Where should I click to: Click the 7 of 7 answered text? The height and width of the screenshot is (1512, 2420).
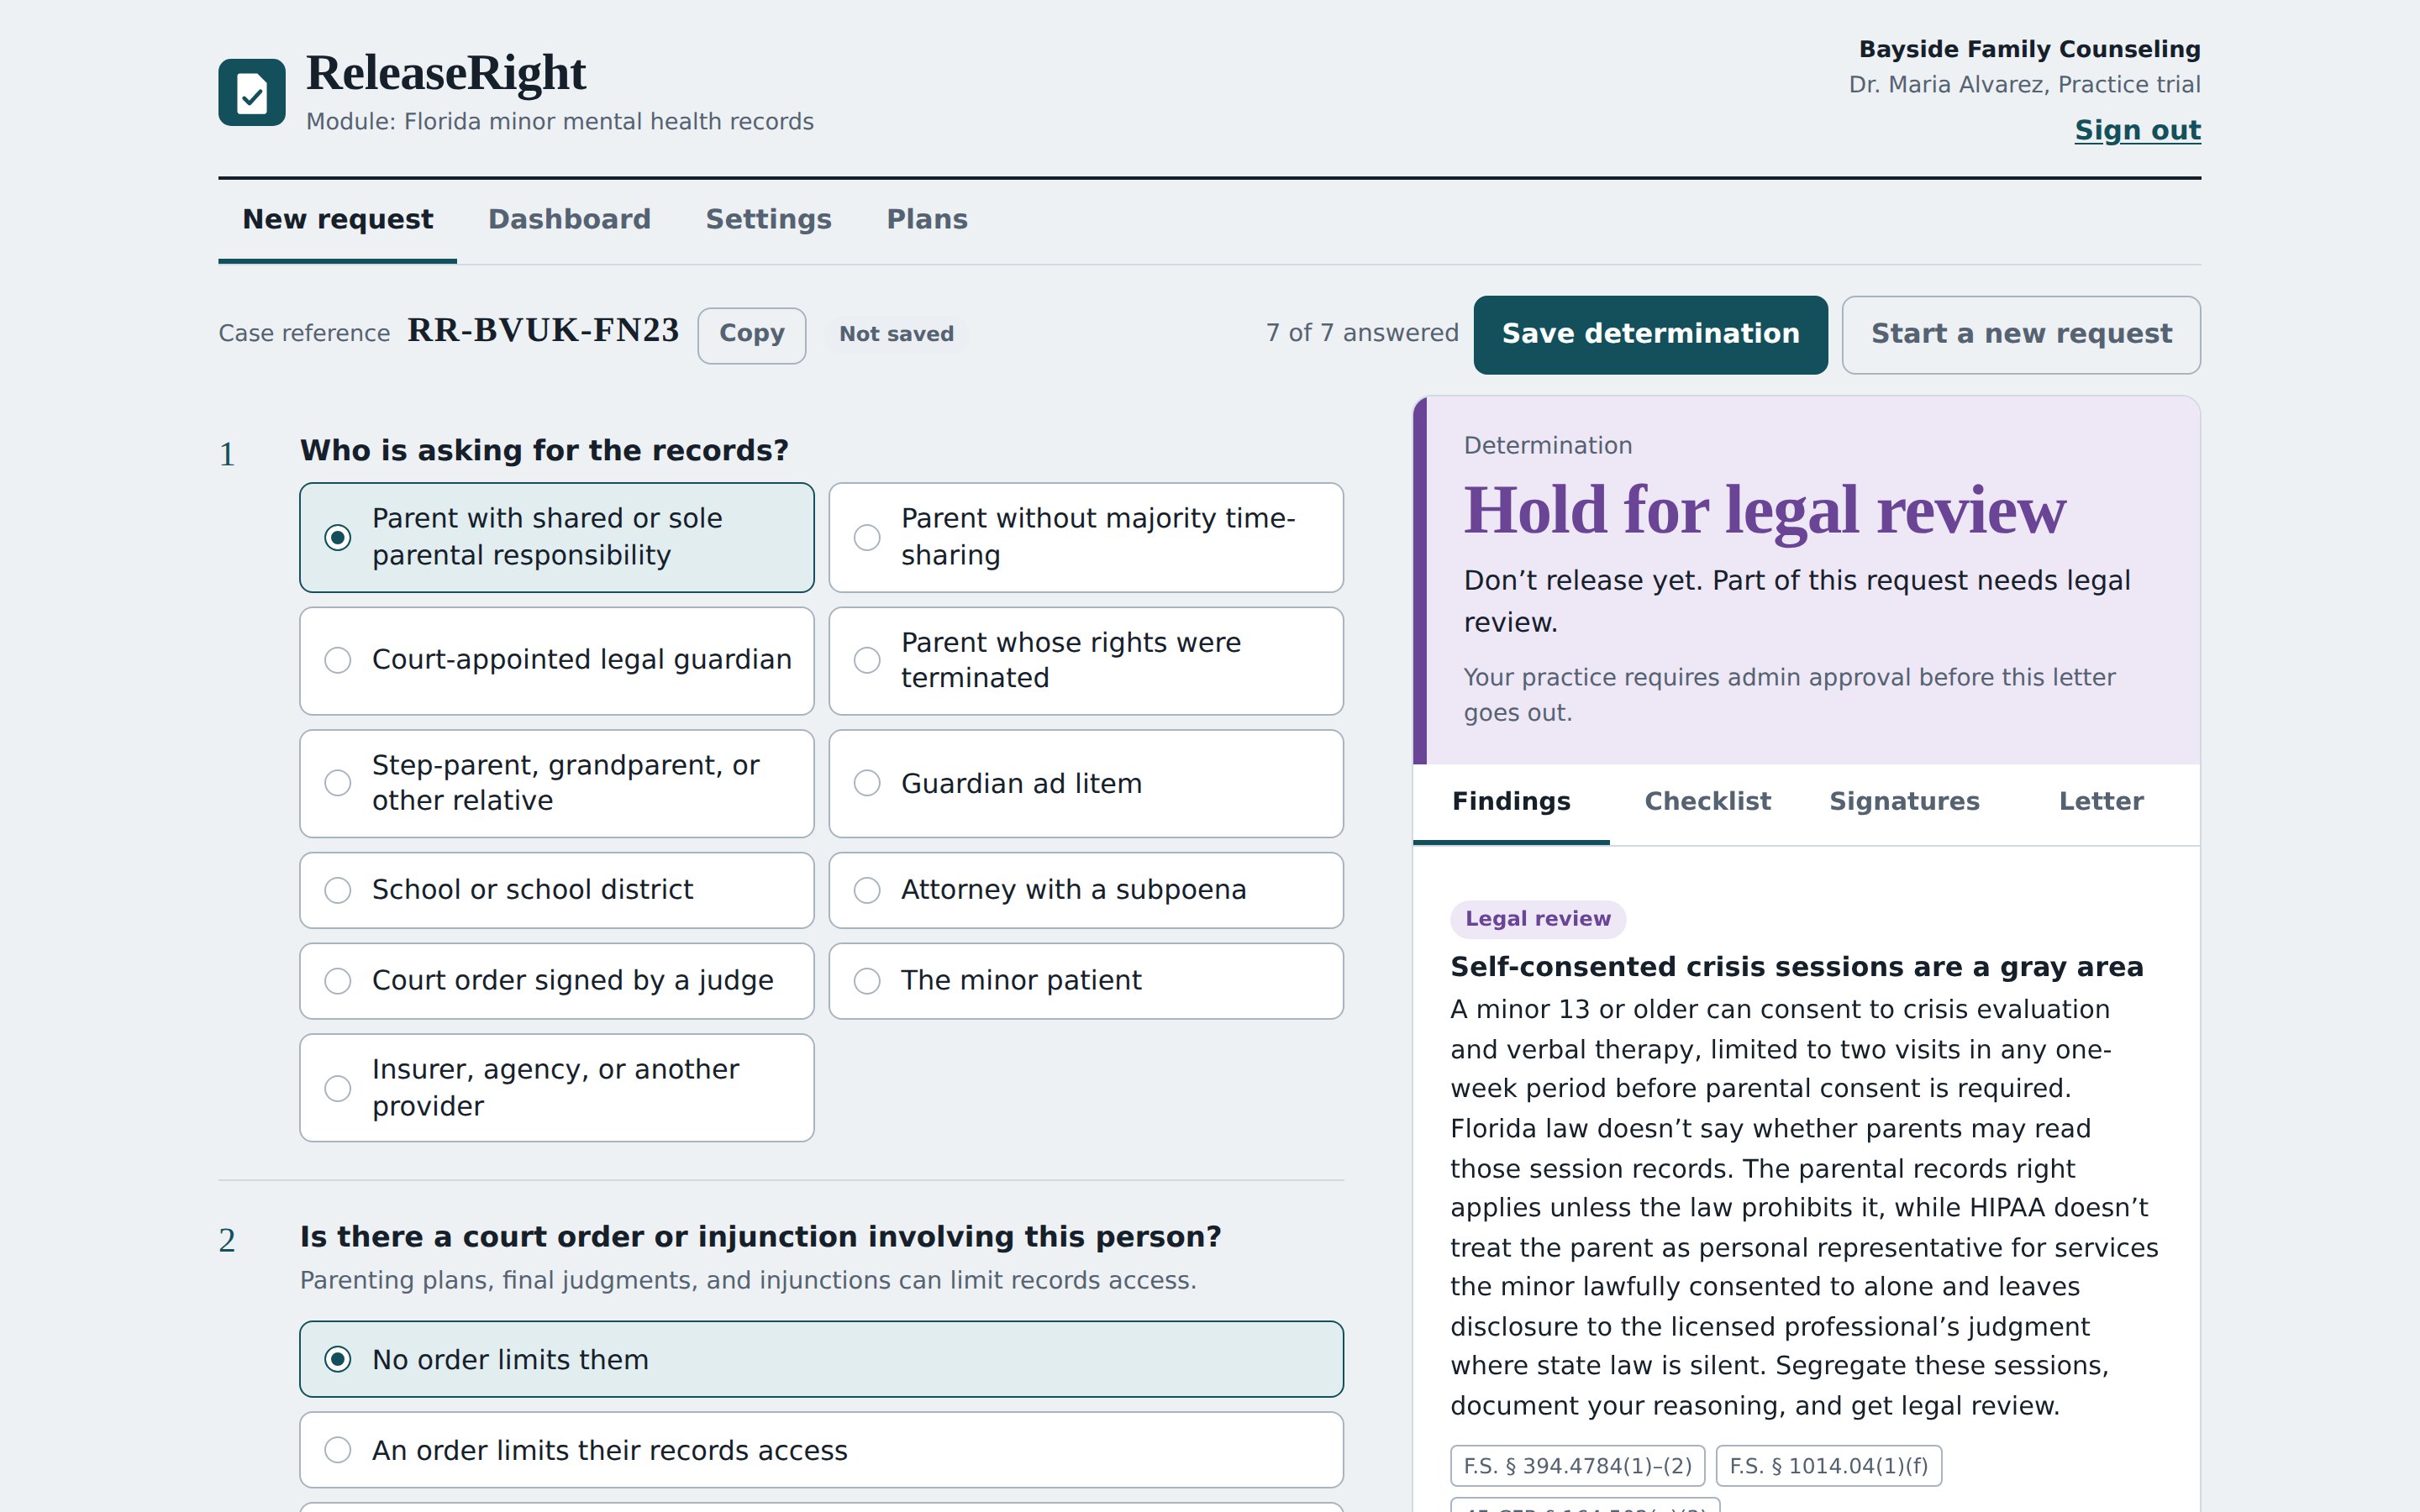point(1362,334)
